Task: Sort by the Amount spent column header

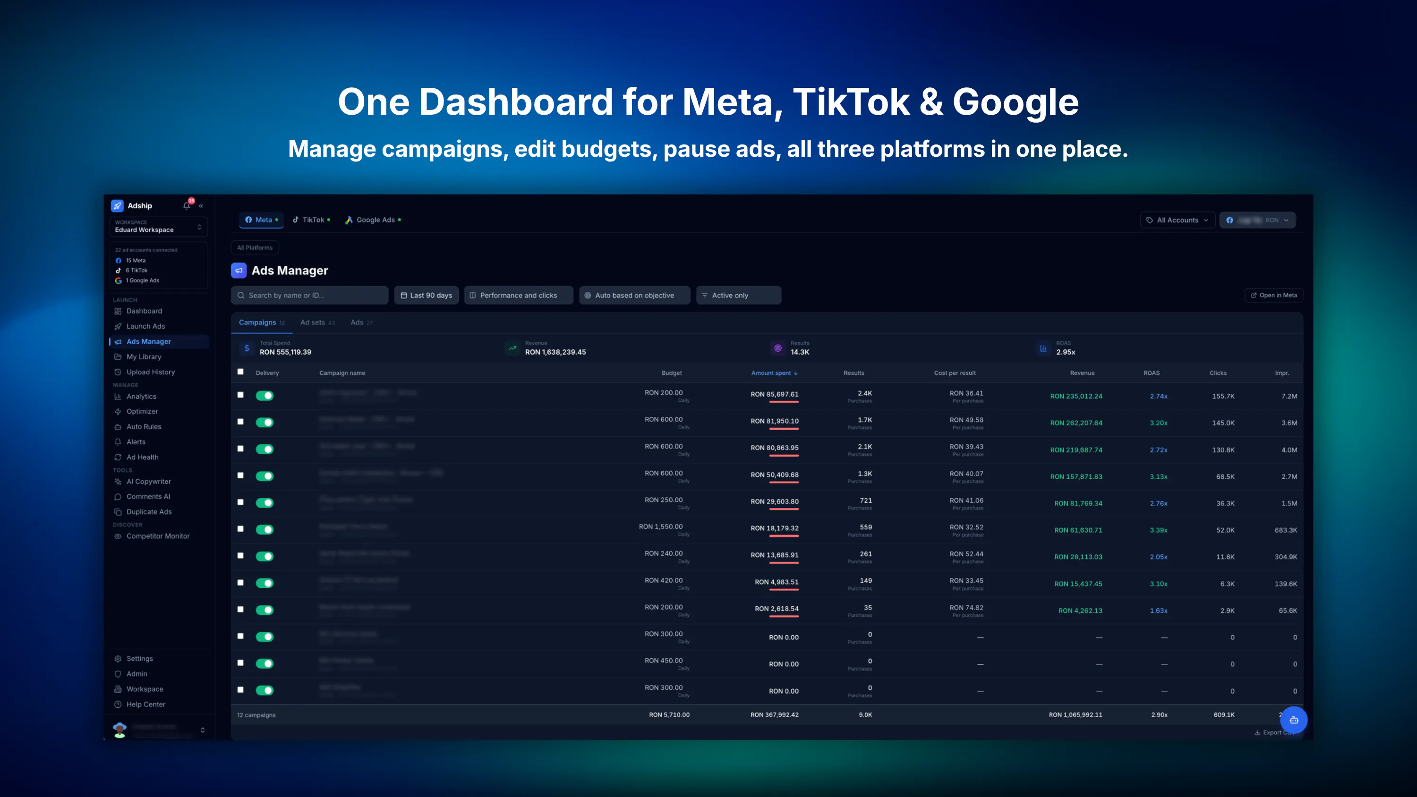Action: (775, 373)
